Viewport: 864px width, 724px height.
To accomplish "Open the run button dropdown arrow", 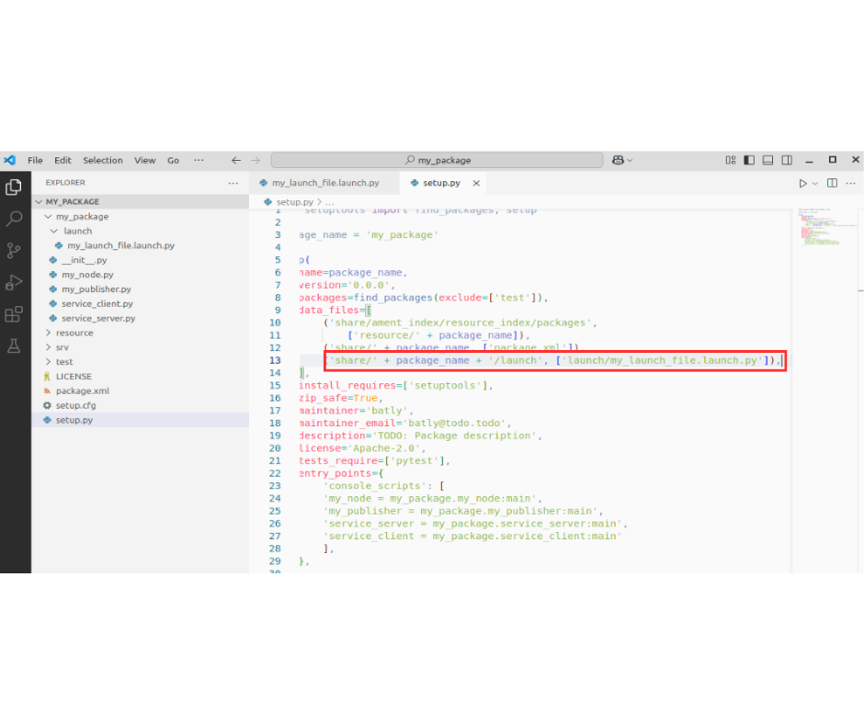I will coord(815,183).
